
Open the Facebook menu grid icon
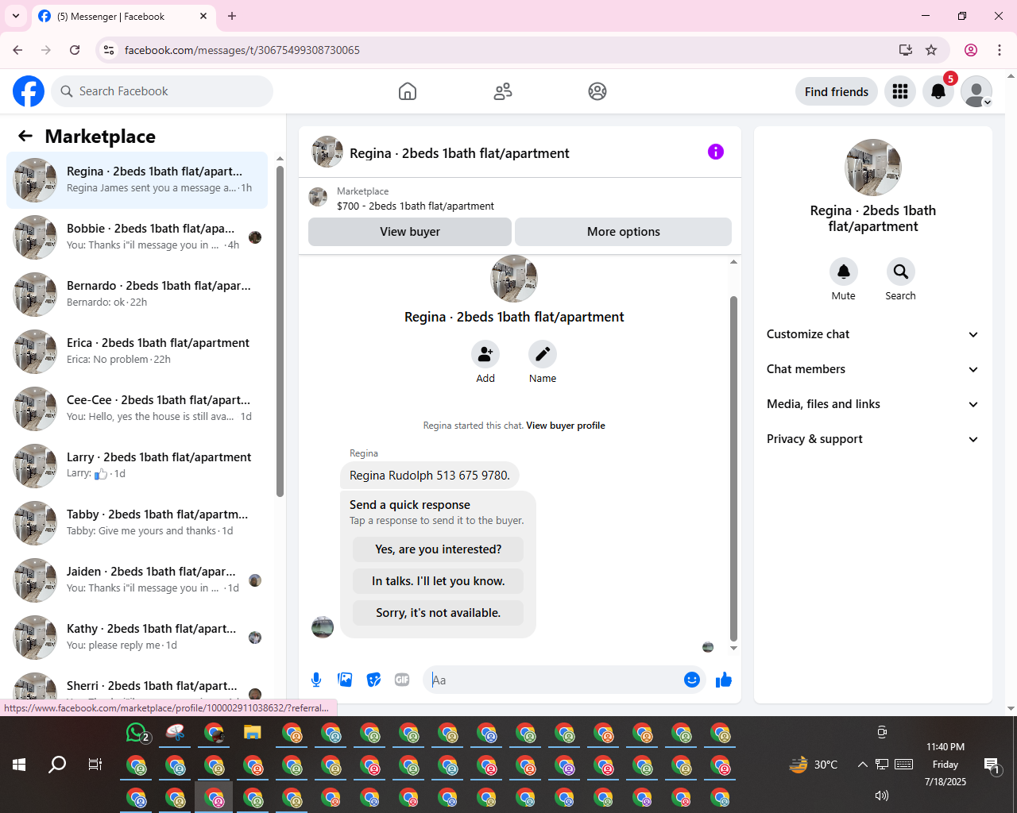(900, 91)
